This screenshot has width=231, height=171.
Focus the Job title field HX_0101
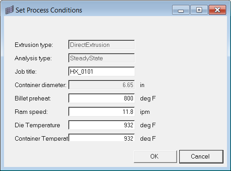102,71
